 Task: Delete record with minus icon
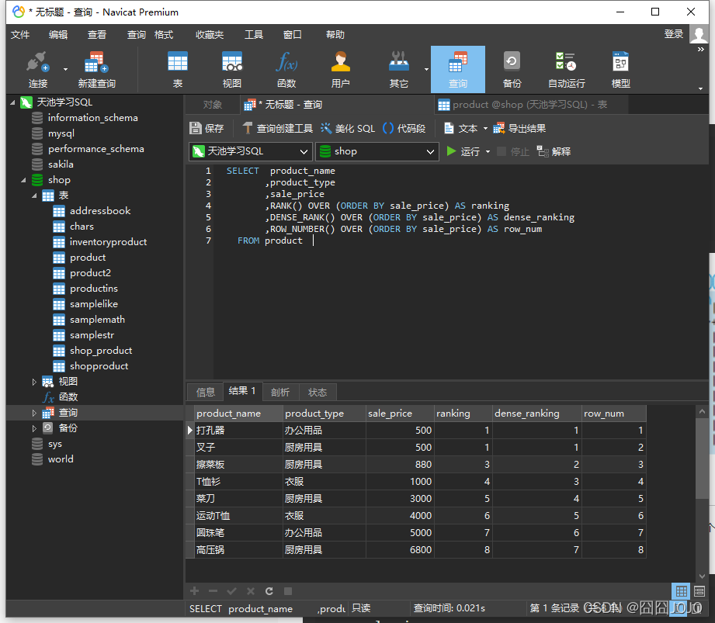pos(213,591)
